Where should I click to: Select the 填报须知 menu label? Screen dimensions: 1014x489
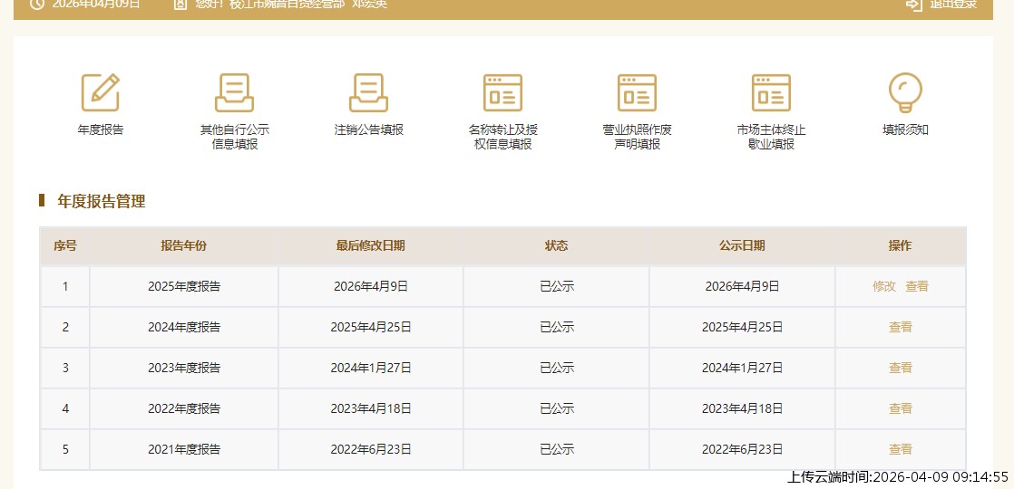[x=905, y=129]
